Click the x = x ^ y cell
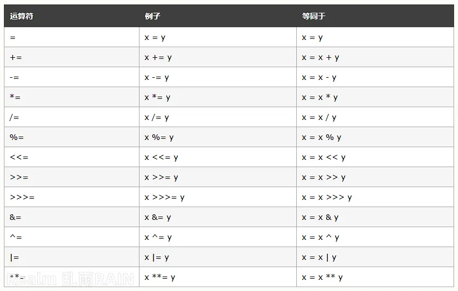The height and width of the screenshot is (291, 458). 320,237
